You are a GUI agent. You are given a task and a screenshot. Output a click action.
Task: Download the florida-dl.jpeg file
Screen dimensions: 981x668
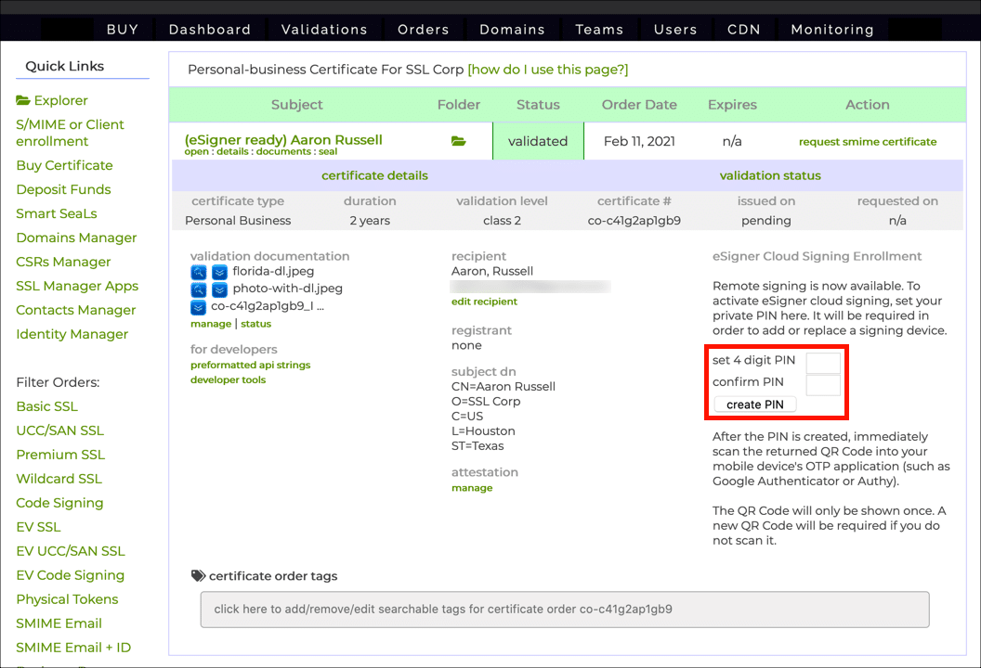(x=219, y=272)
